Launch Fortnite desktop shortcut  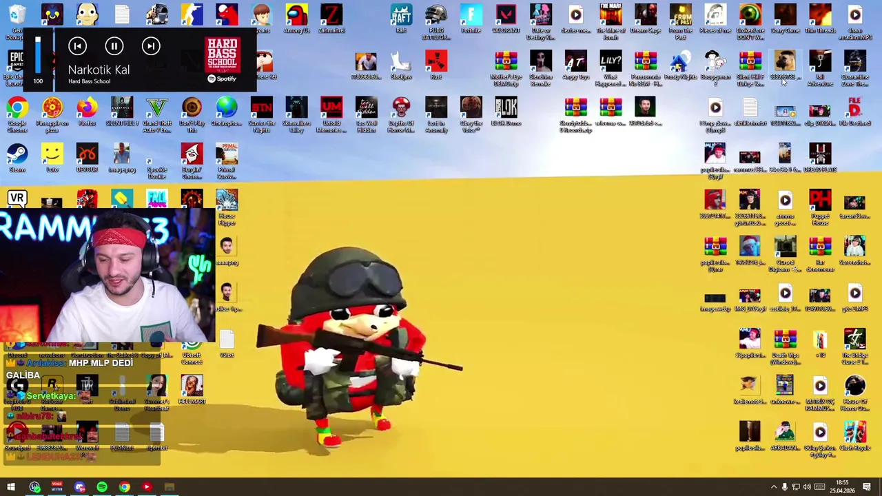[471, 19]
